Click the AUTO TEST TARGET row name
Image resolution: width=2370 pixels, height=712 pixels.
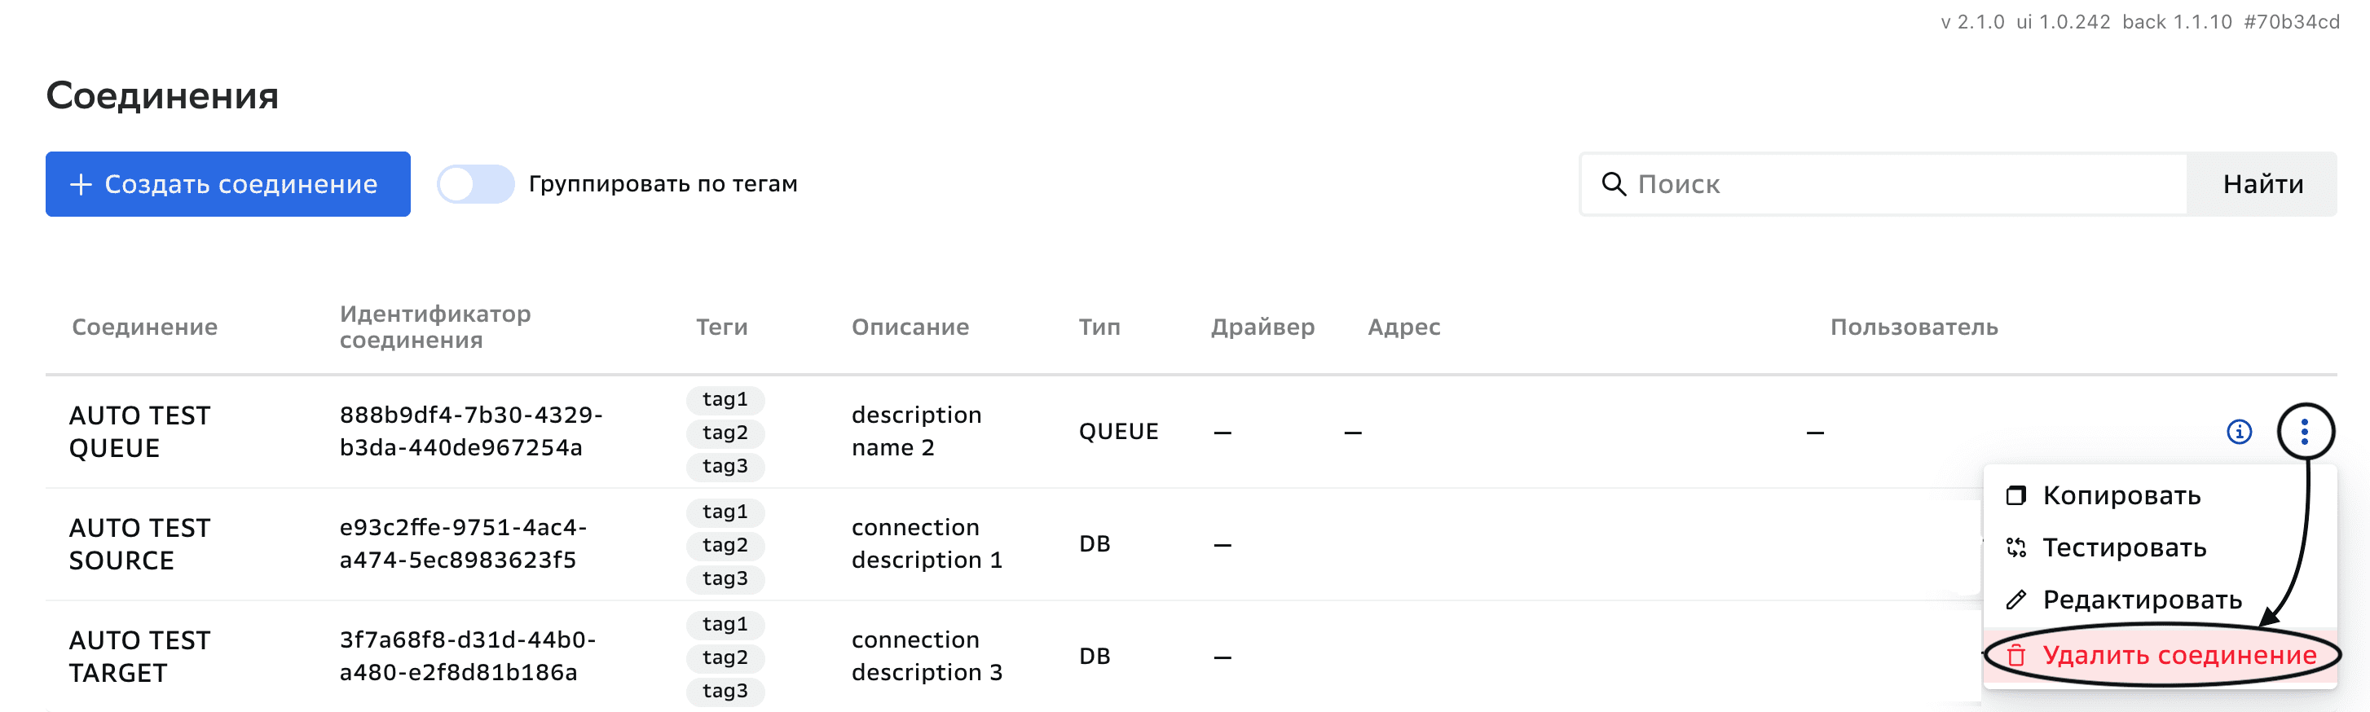[140, 656]
